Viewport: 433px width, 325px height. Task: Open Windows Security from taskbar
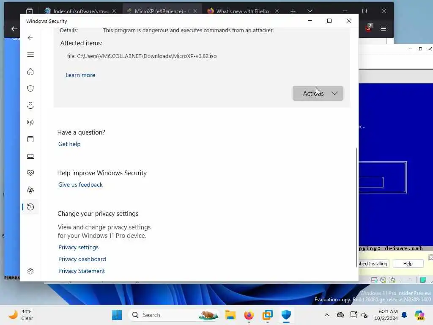pos(286,315)
